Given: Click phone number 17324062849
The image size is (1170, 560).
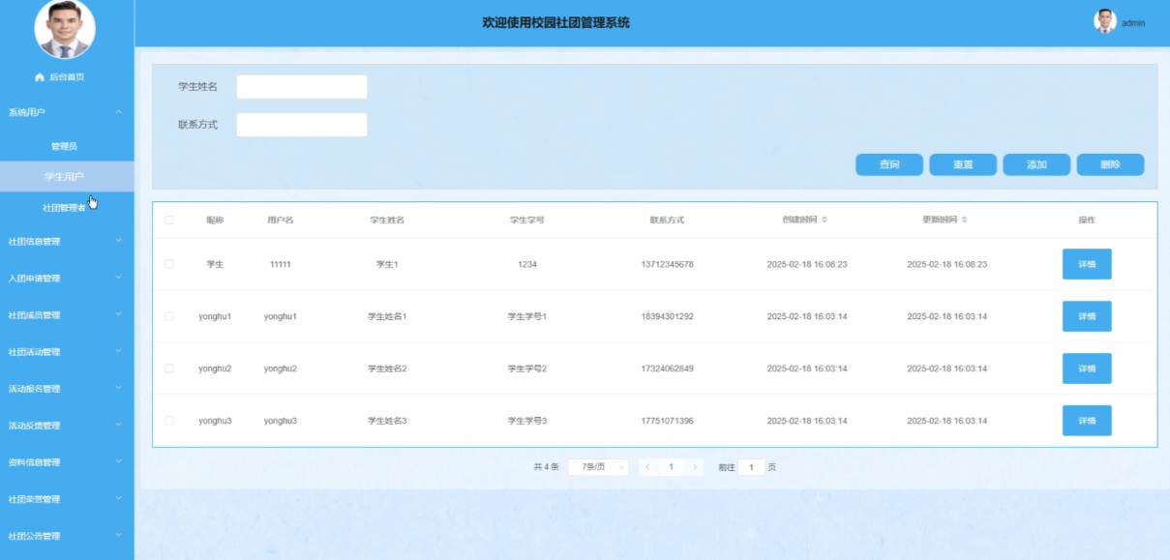Looking at the screenshot, I should coord(667,368).
